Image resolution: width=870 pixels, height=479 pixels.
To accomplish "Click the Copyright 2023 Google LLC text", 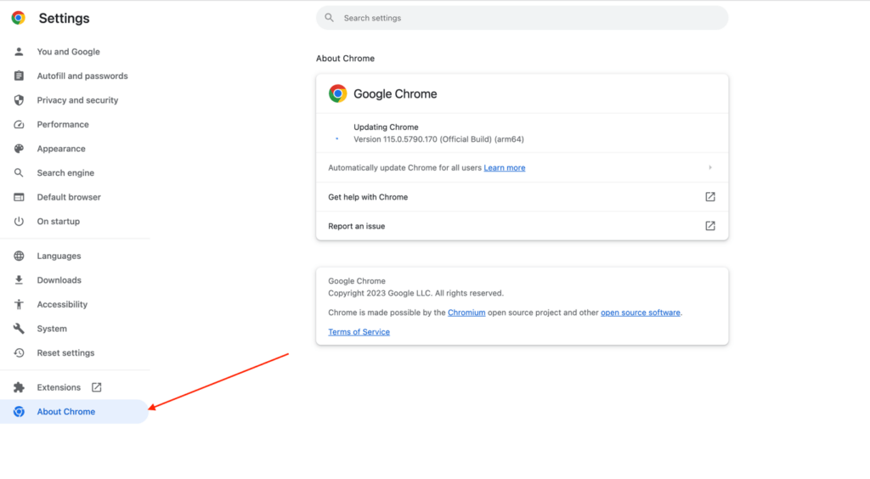I will coord(416,293).
